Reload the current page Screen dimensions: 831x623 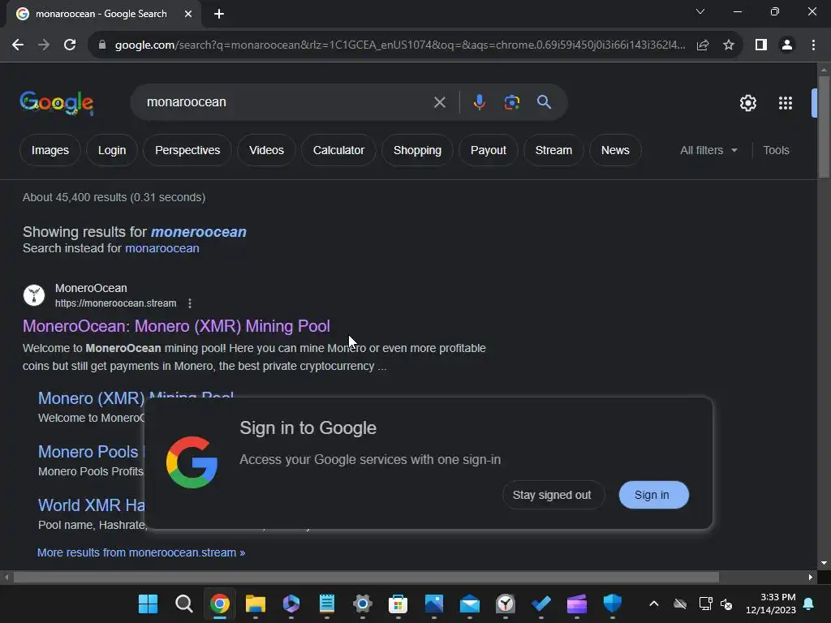point(70,45)
